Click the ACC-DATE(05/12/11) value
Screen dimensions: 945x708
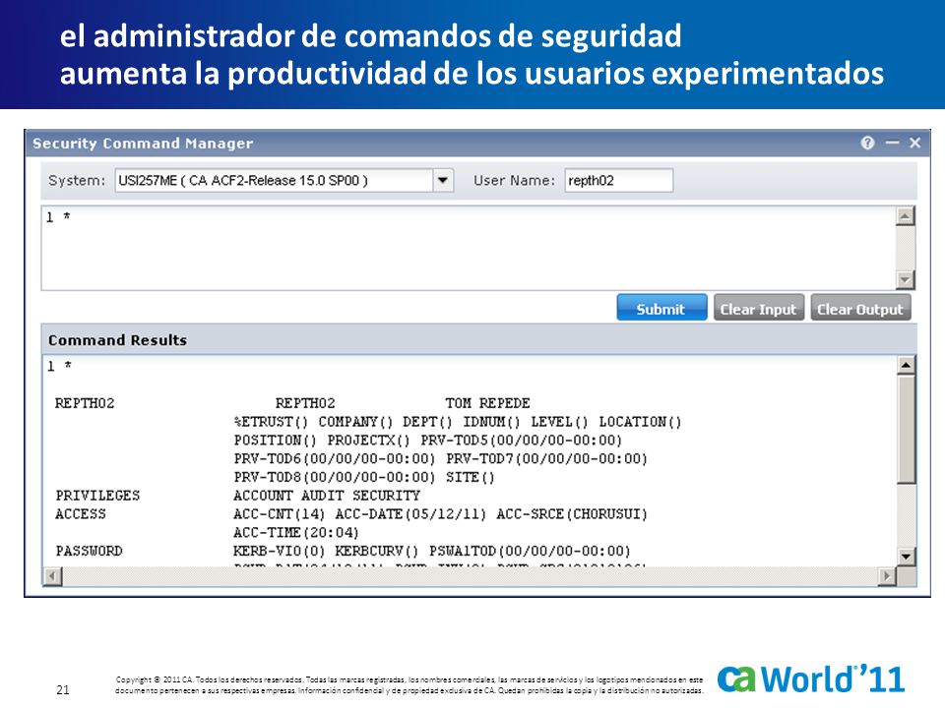pyautogui.click(x=410, y=514)
